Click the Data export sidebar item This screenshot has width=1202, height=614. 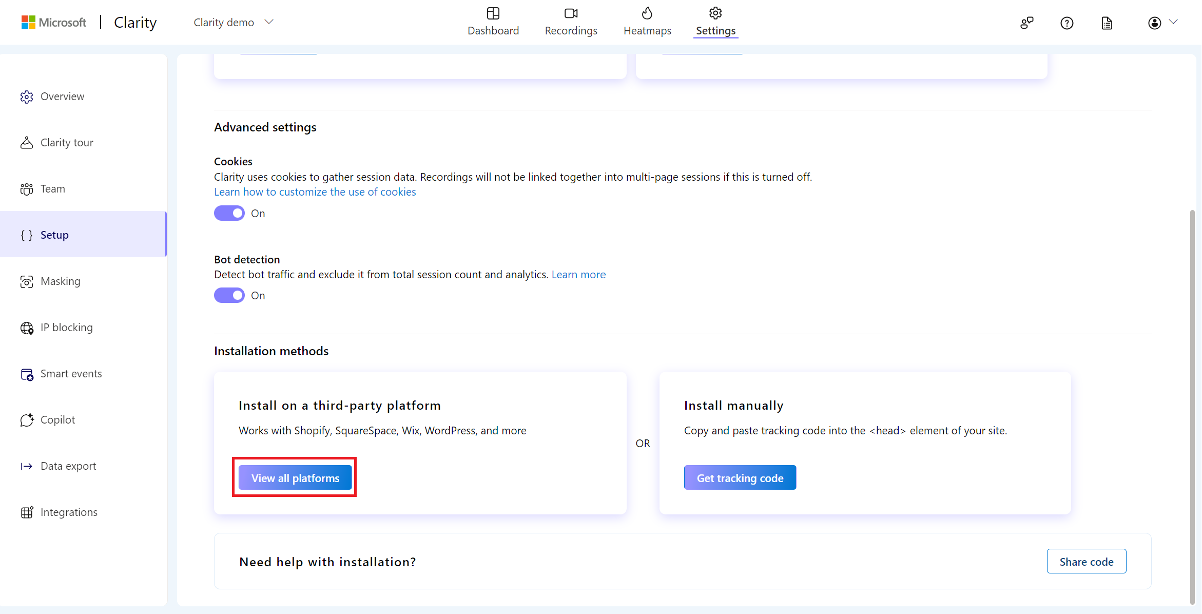(67, 465)
